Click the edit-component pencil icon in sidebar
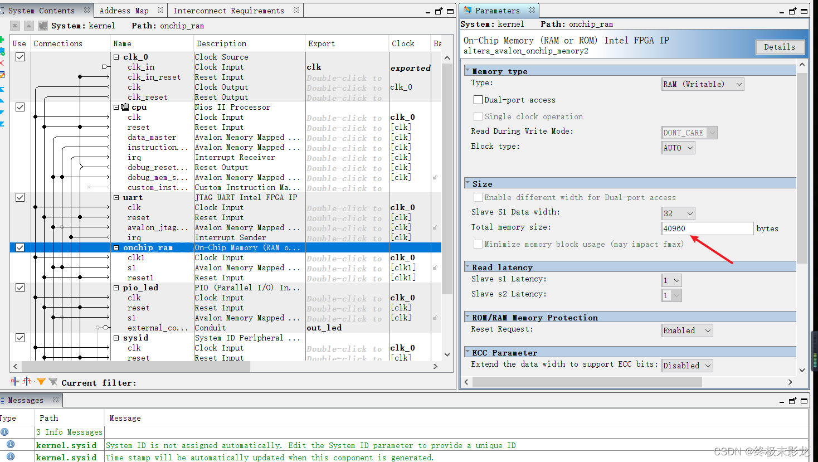 point(2,74)
